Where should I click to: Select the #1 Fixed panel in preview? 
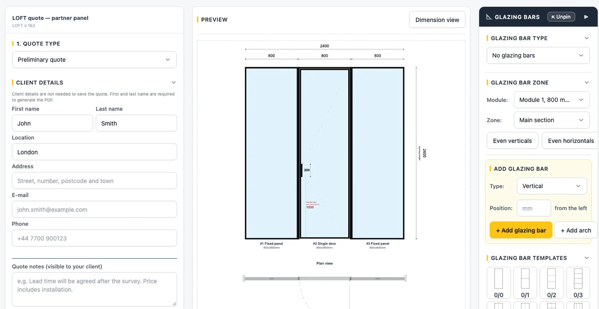tap(271, 153)
